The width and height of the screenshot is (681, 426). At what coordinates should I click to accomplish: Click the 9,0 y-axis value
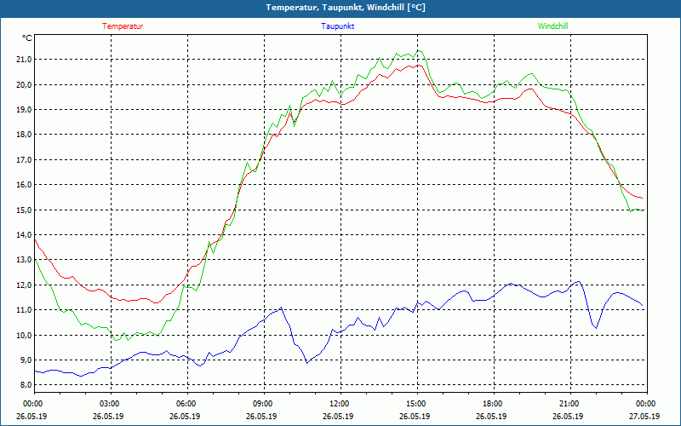click(26, 360)
